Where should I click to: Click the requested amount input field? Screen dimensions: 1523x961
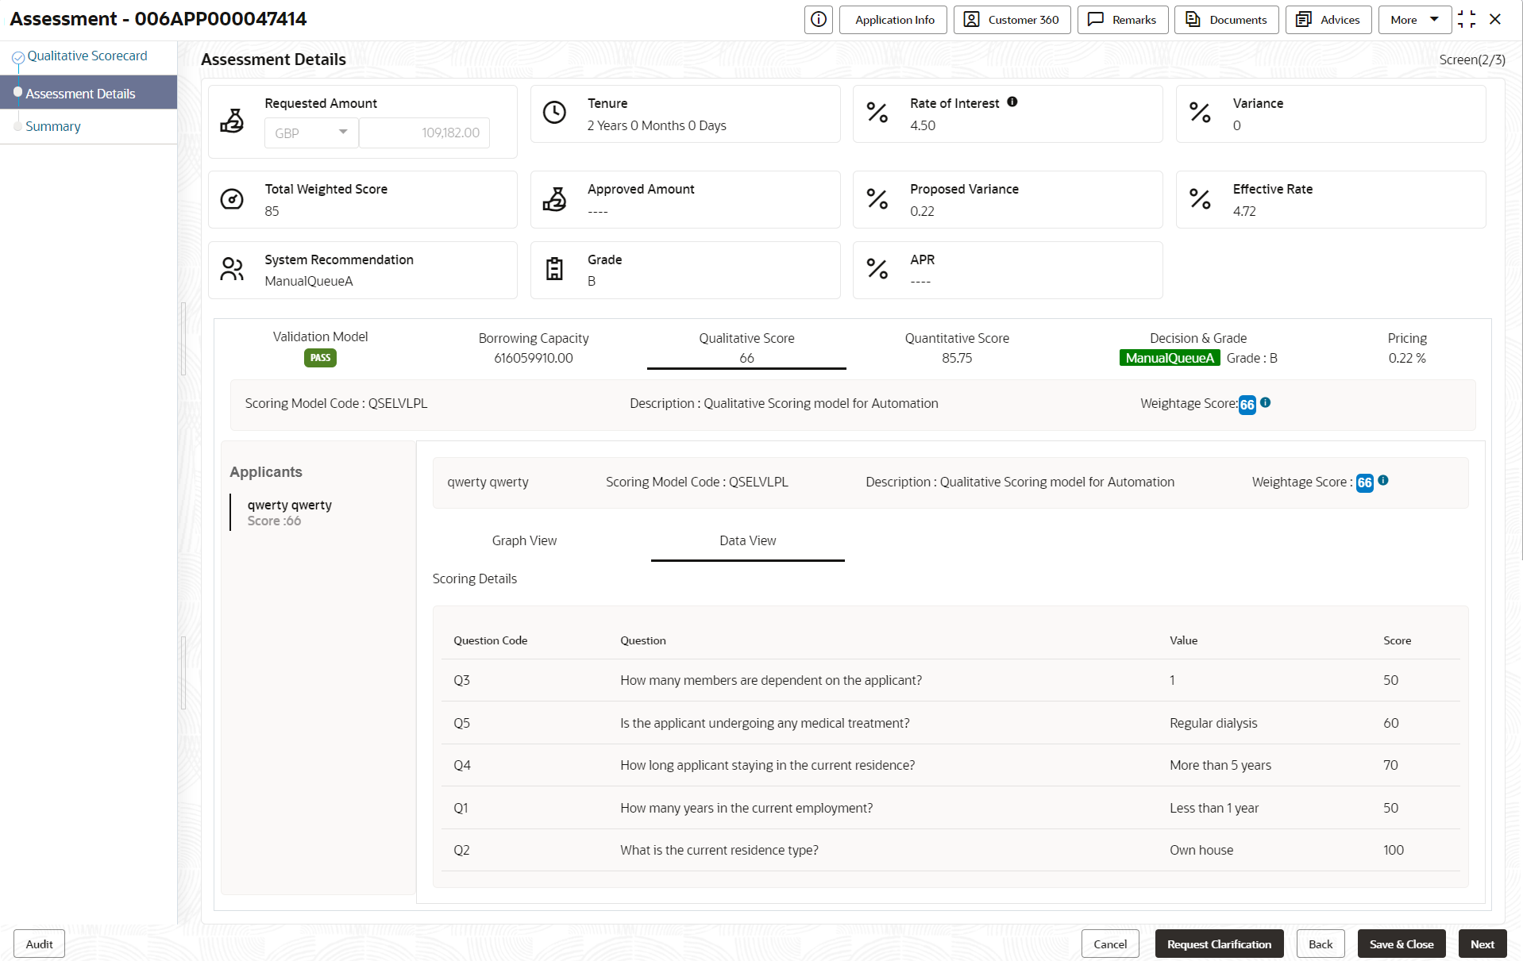coord(424,133)
